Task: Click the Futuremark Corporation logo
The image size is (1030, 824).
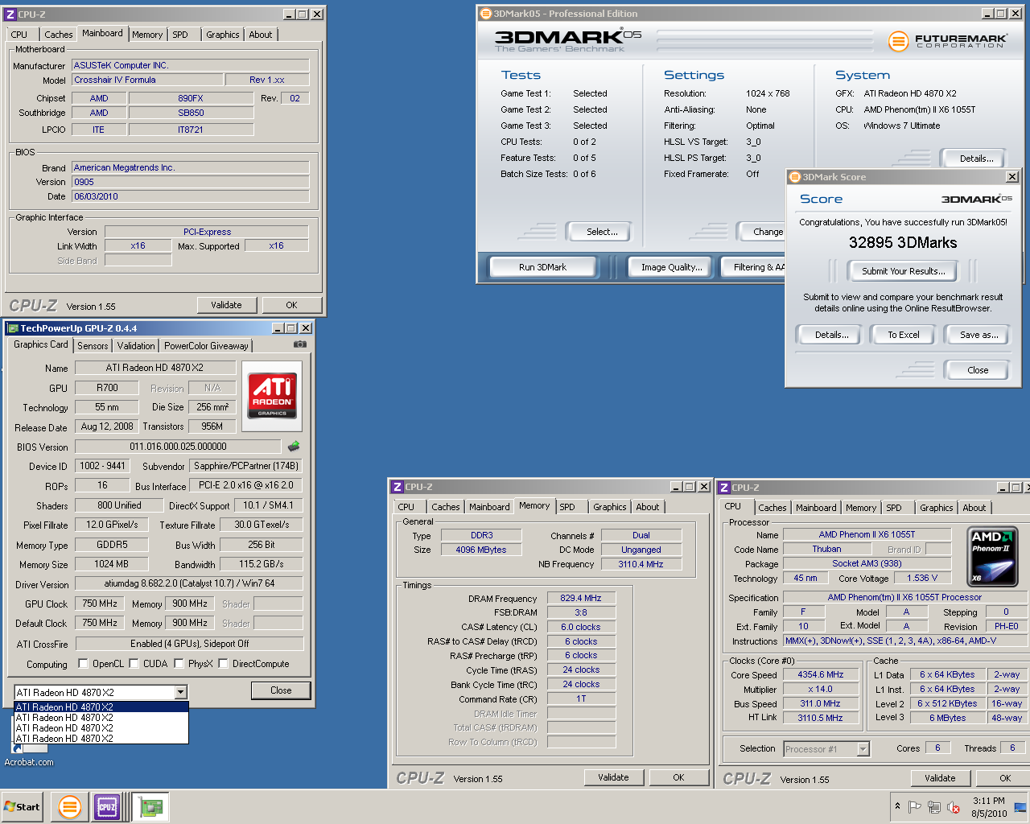Action: click(948, 40)
